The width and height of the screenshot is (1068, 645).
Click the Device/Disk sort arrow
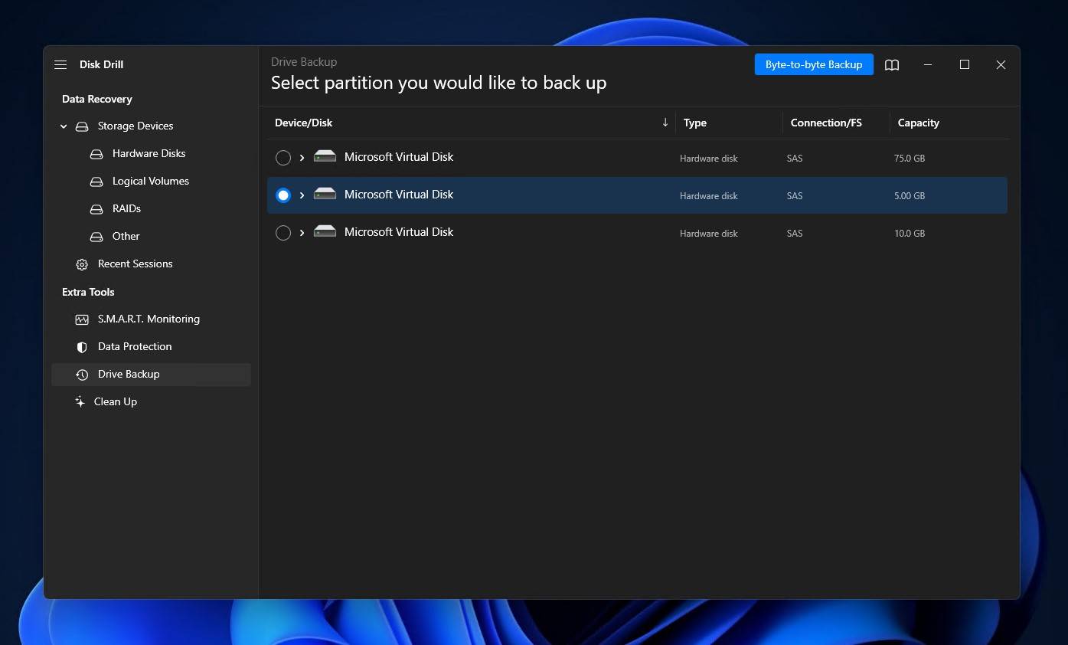pos(665,123)
